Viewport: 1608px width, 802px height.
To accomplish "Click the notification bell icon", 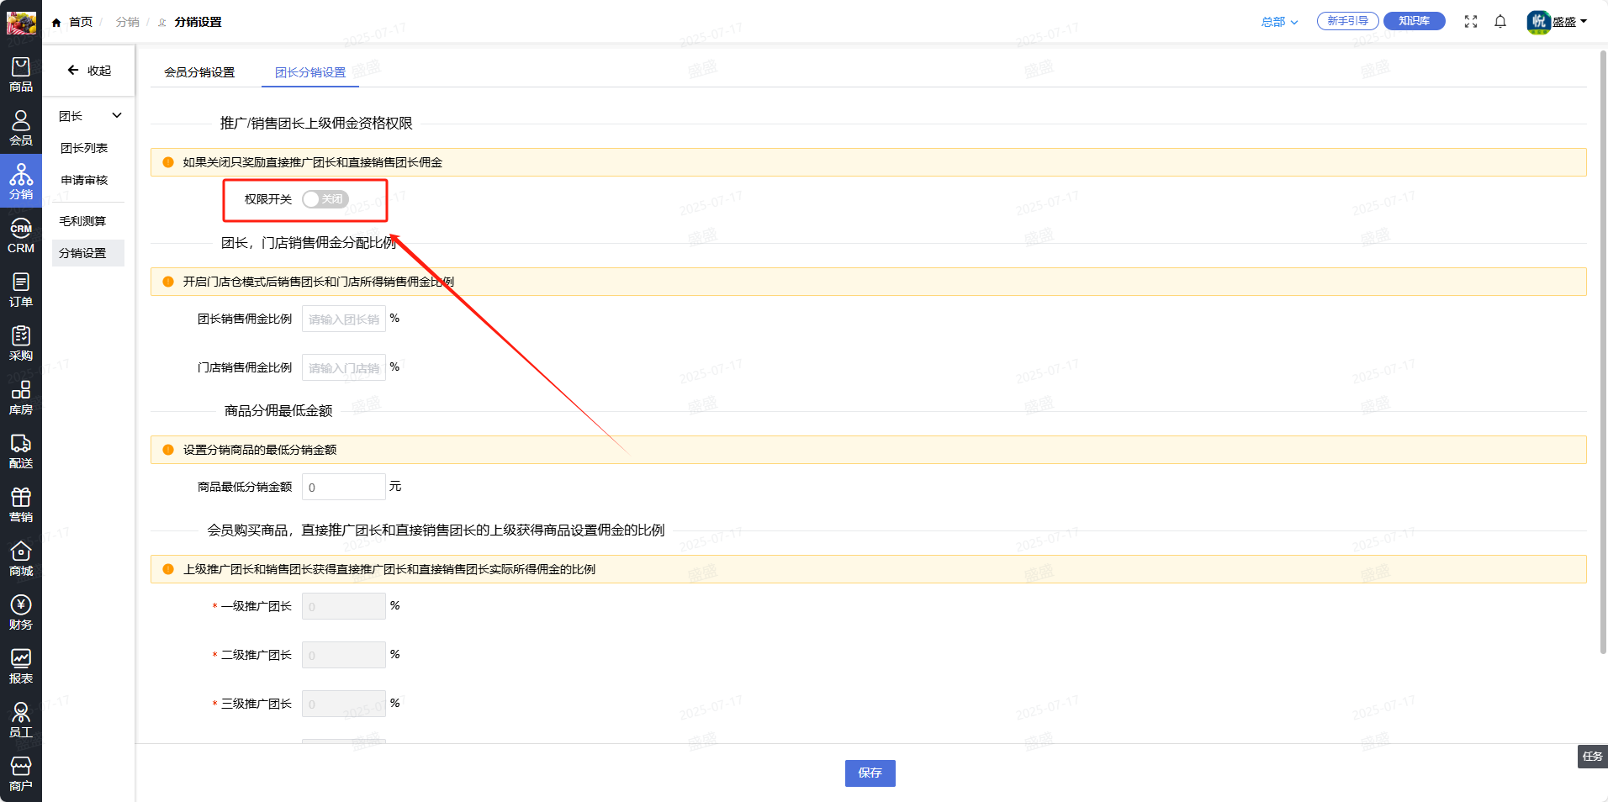I will [1500, 22].
